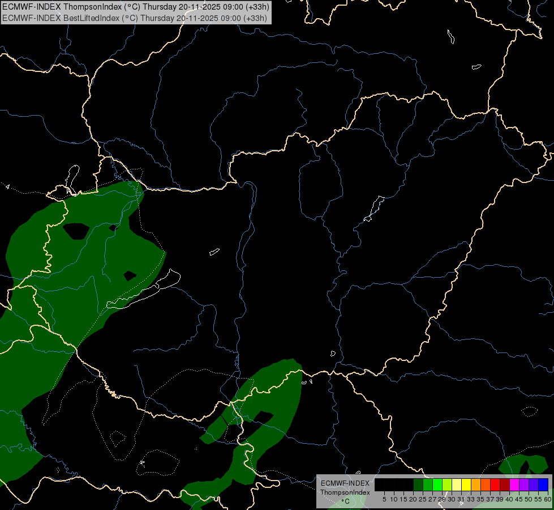
Task: Select the medium green 25–27 legend swatch
Action: point(428,484)
